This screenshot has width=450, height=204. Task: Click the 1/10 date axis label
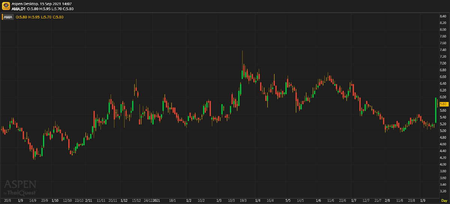55,201
